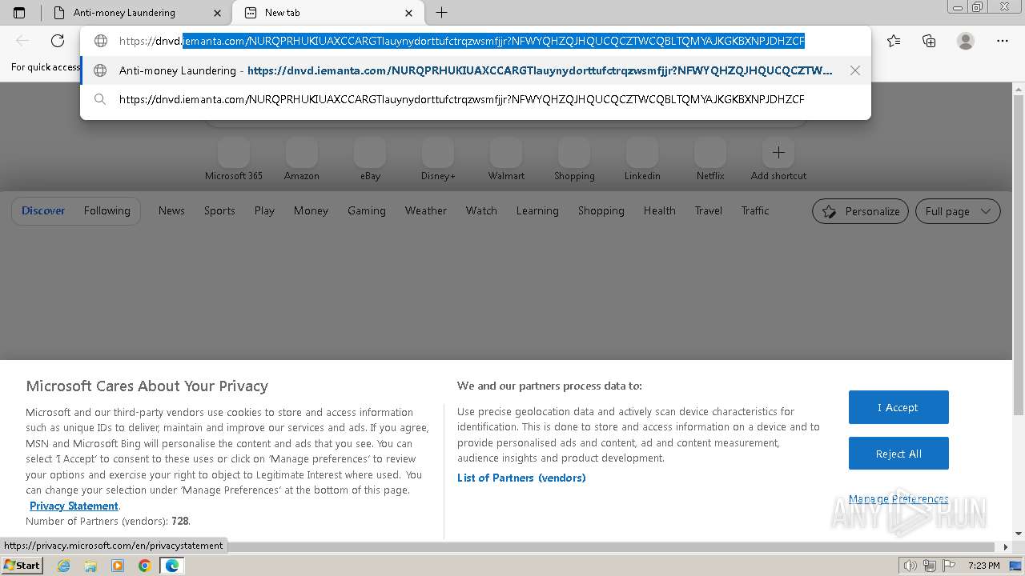Screen dimensions: 1025x576
Task: Open List of Partners (vendors) link
Action: click(x=521, y=478)
